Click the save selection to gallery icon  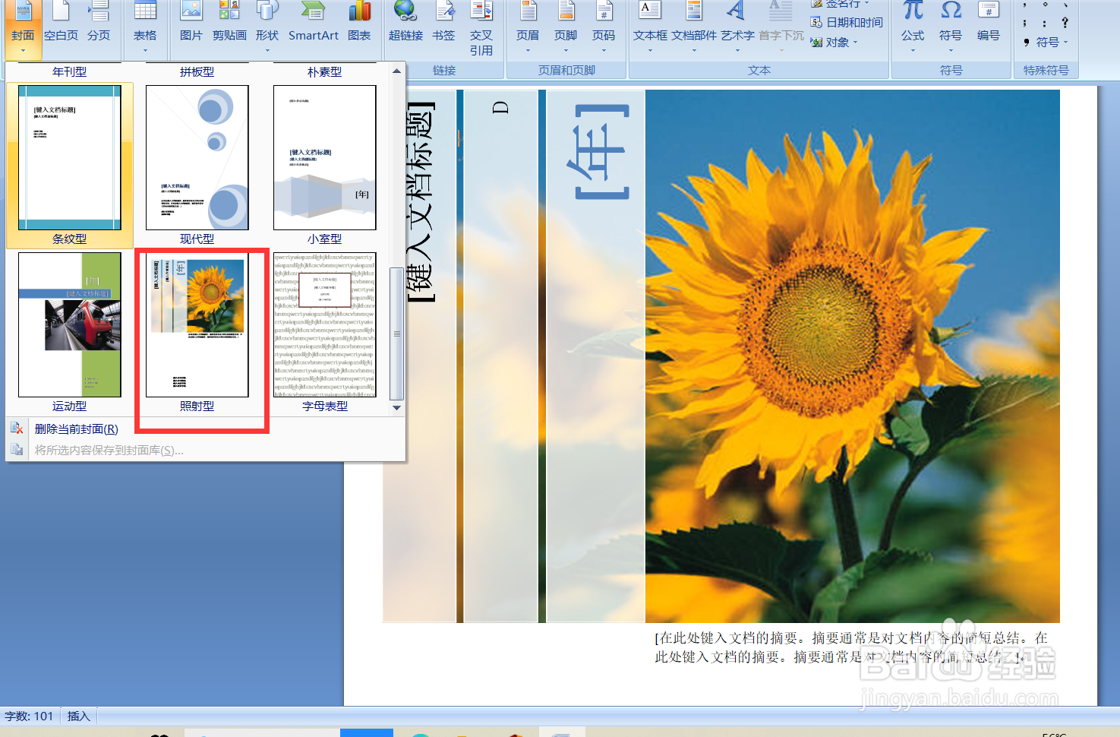click(x=17, y=451)
